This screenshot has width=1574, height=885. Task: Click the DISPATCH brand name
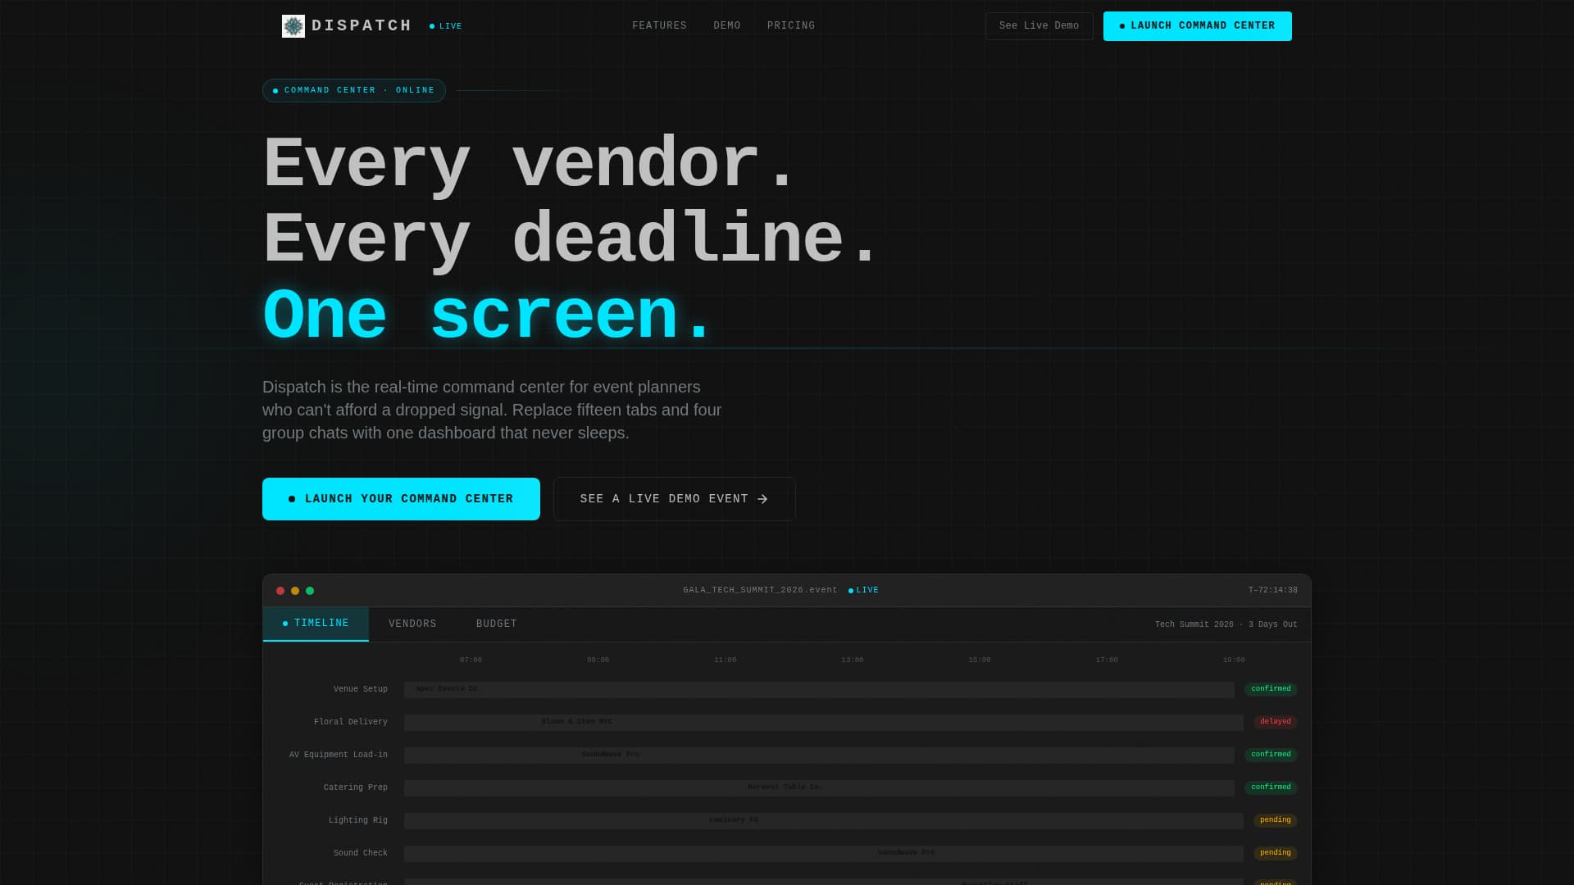(x=362, y=26)
